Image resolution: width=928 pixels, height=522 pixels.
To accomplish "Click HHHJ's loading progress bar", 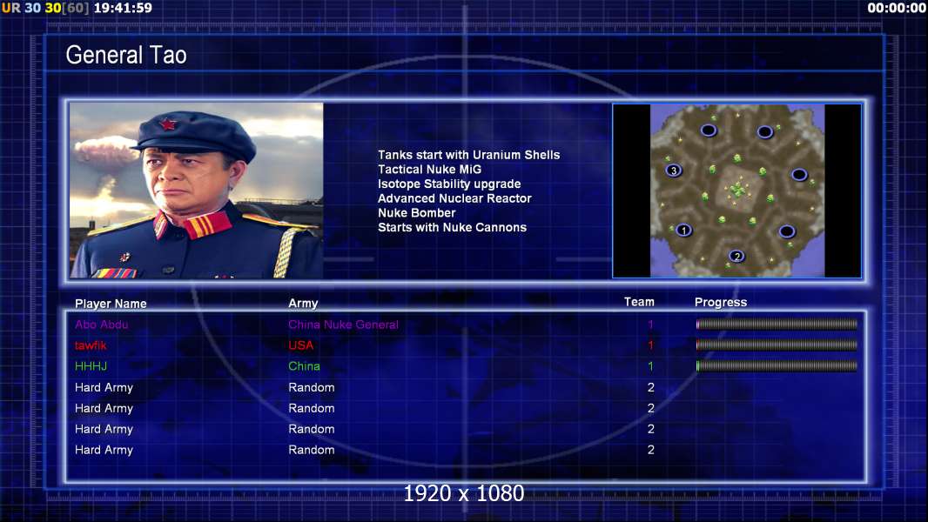I will 777,366.
